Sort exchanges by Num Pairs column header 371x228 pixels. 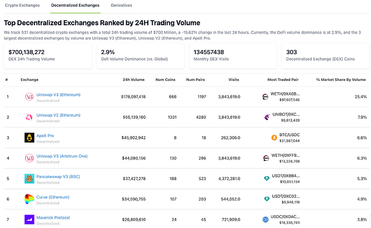195,79
